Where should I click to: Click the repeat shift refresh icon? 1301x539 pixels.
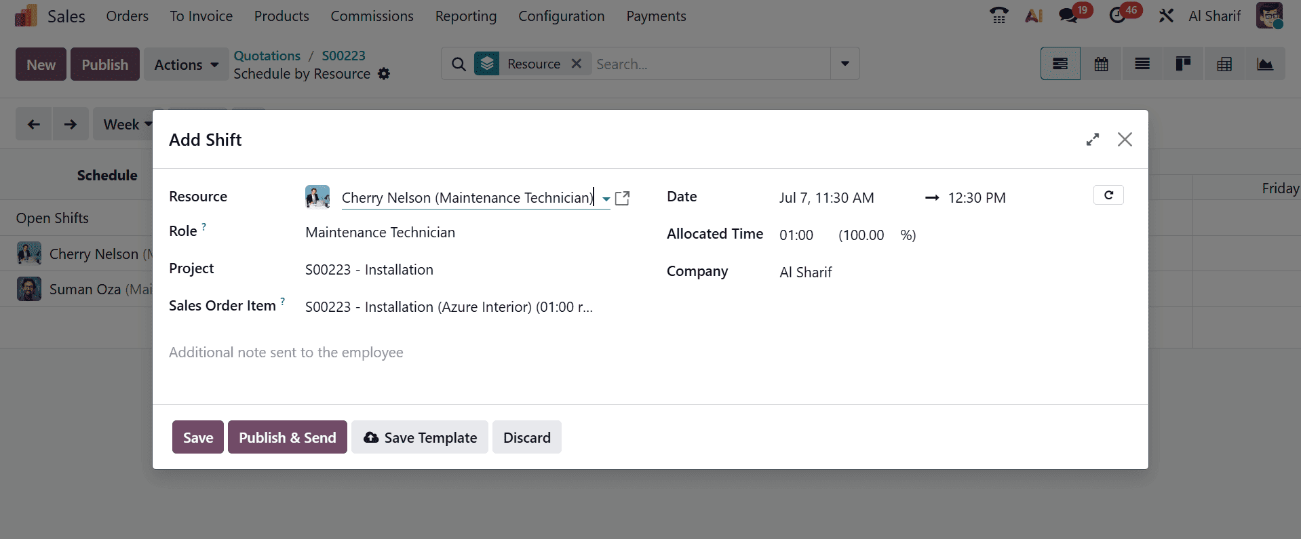pos(1108,195)
